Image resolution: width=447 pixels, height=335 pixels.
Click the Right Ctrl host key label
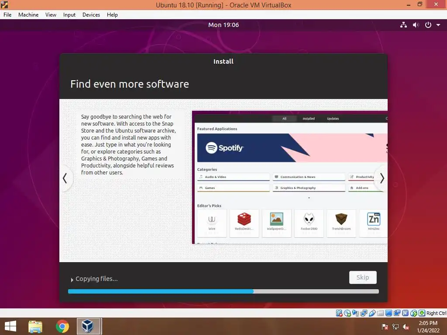coord(436,313)
